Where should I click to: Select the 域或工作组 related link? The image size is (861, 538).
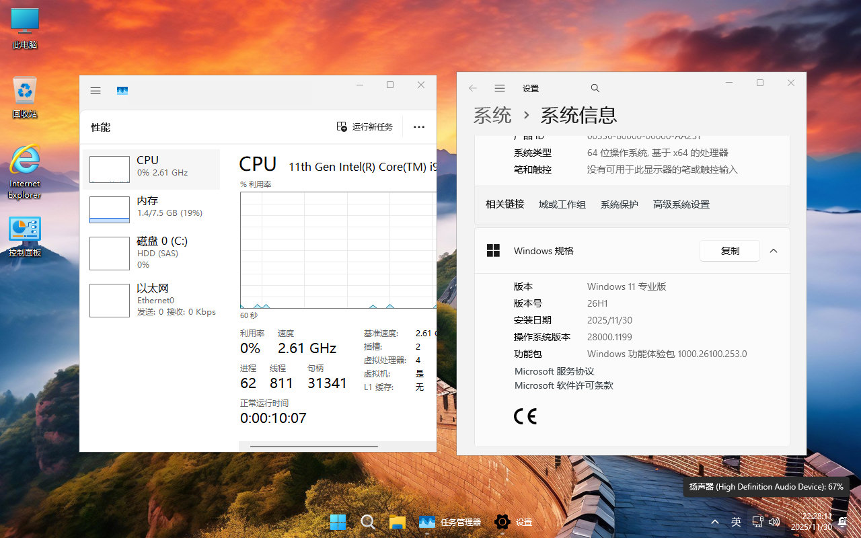pos(562,204)
